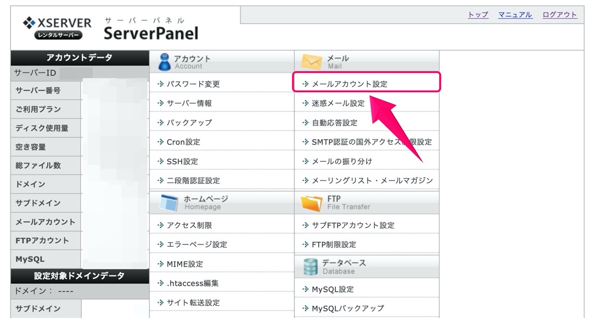Open アクセス制限 under Homepage
This screenshot has height=333, width=596.
point(189,225)
